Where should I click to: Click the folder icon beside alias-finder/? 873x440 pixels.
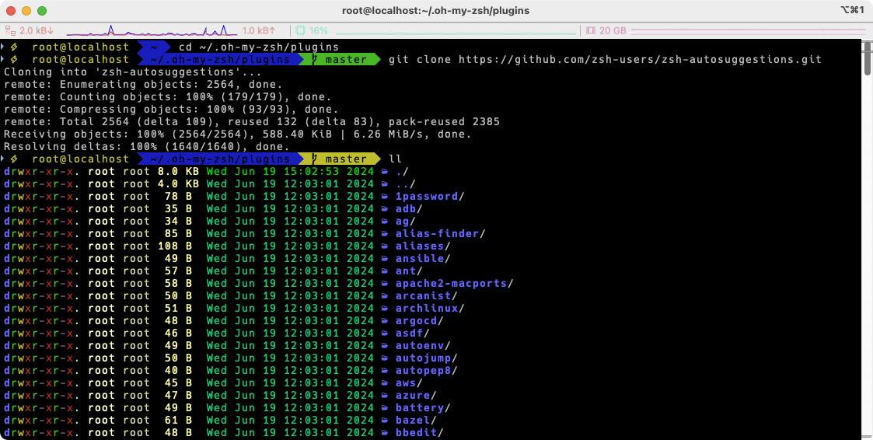(x=385, y=234)
